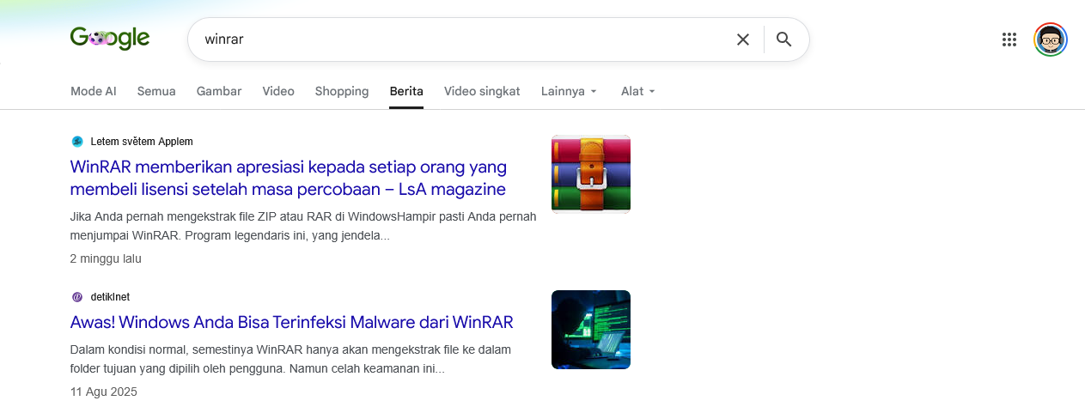Switch to the Shopping tab
The width and height of the screenshot is (1085, 413).
[342, 91]
